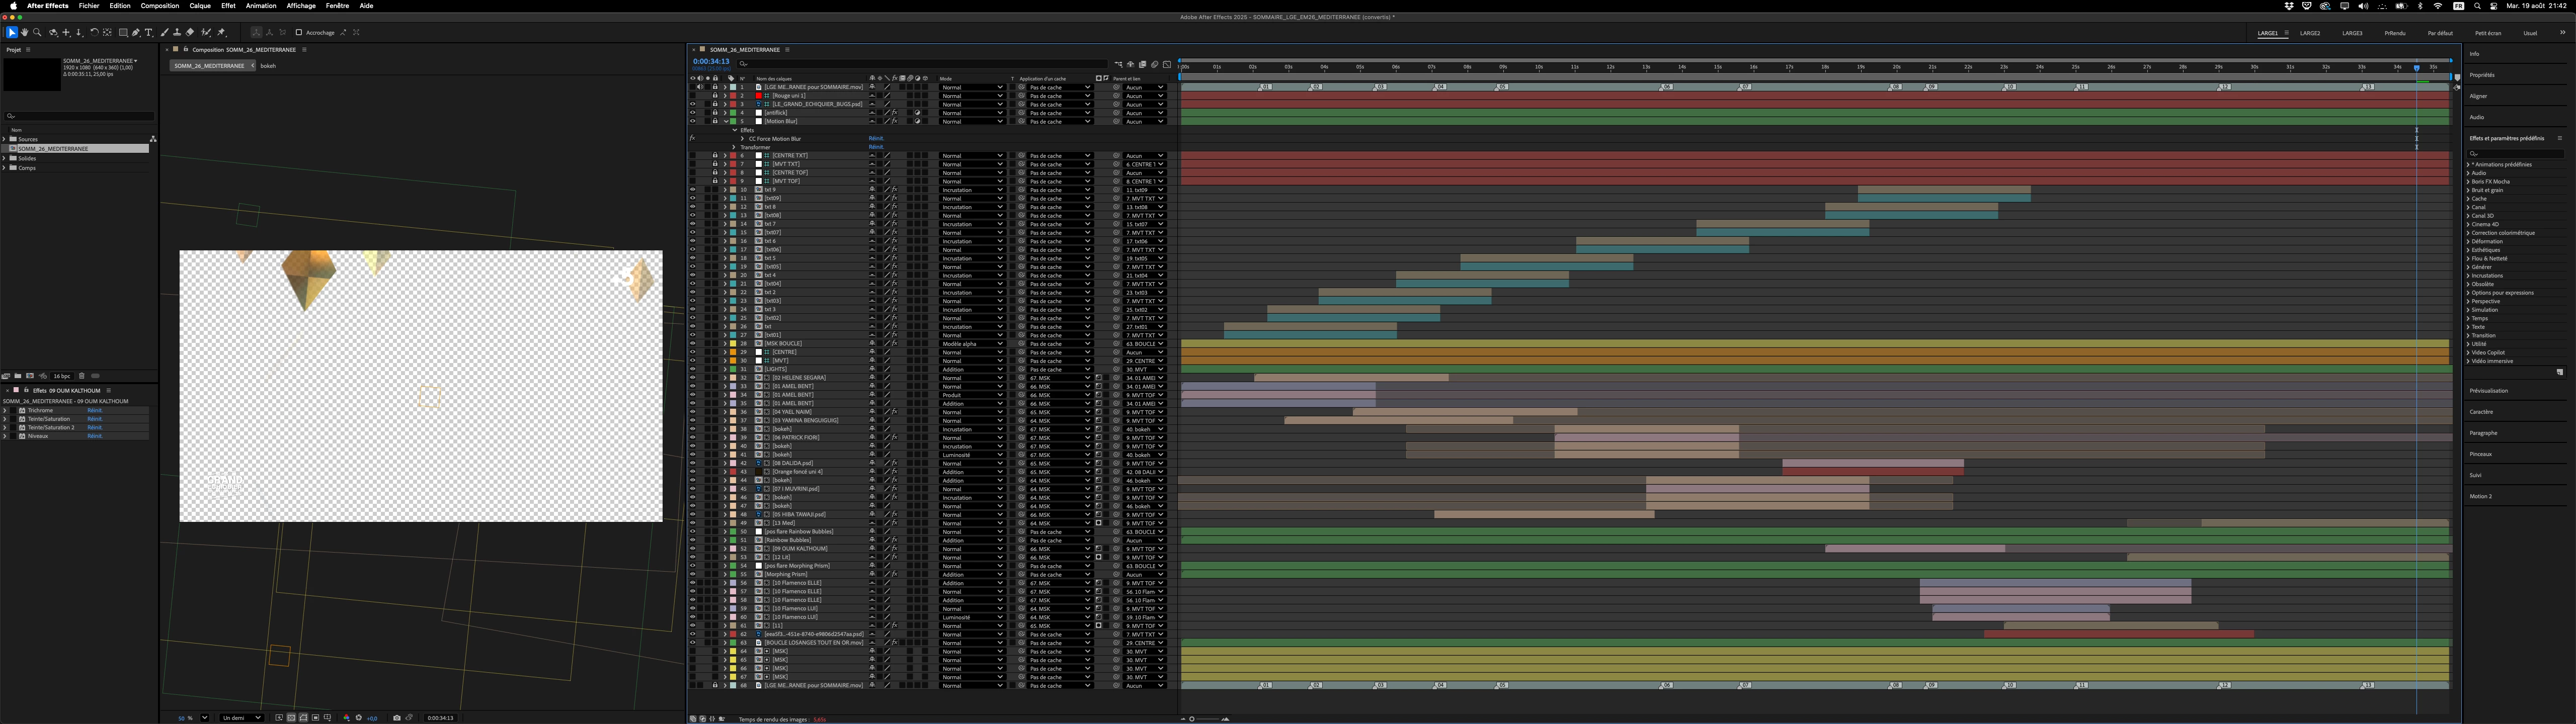The width and height of the screenshot is (2576, 724).
Task: Select the Zoom magnifier tool
Action: (x=37, y=32)
